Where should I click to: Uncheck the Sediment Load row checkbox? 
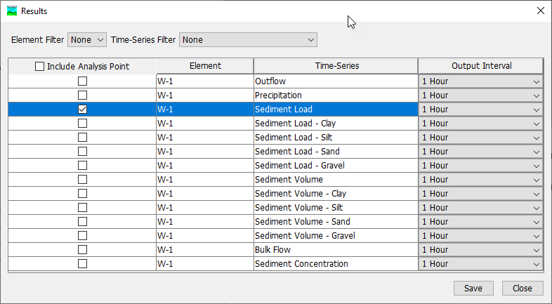(x=82, y=110)
